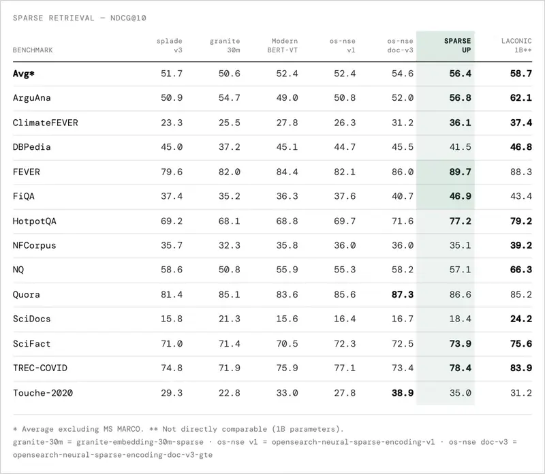545x474 pixels.
Task: Click the SPARSE UP Avg value 56.4
Action: pos(461,74)
